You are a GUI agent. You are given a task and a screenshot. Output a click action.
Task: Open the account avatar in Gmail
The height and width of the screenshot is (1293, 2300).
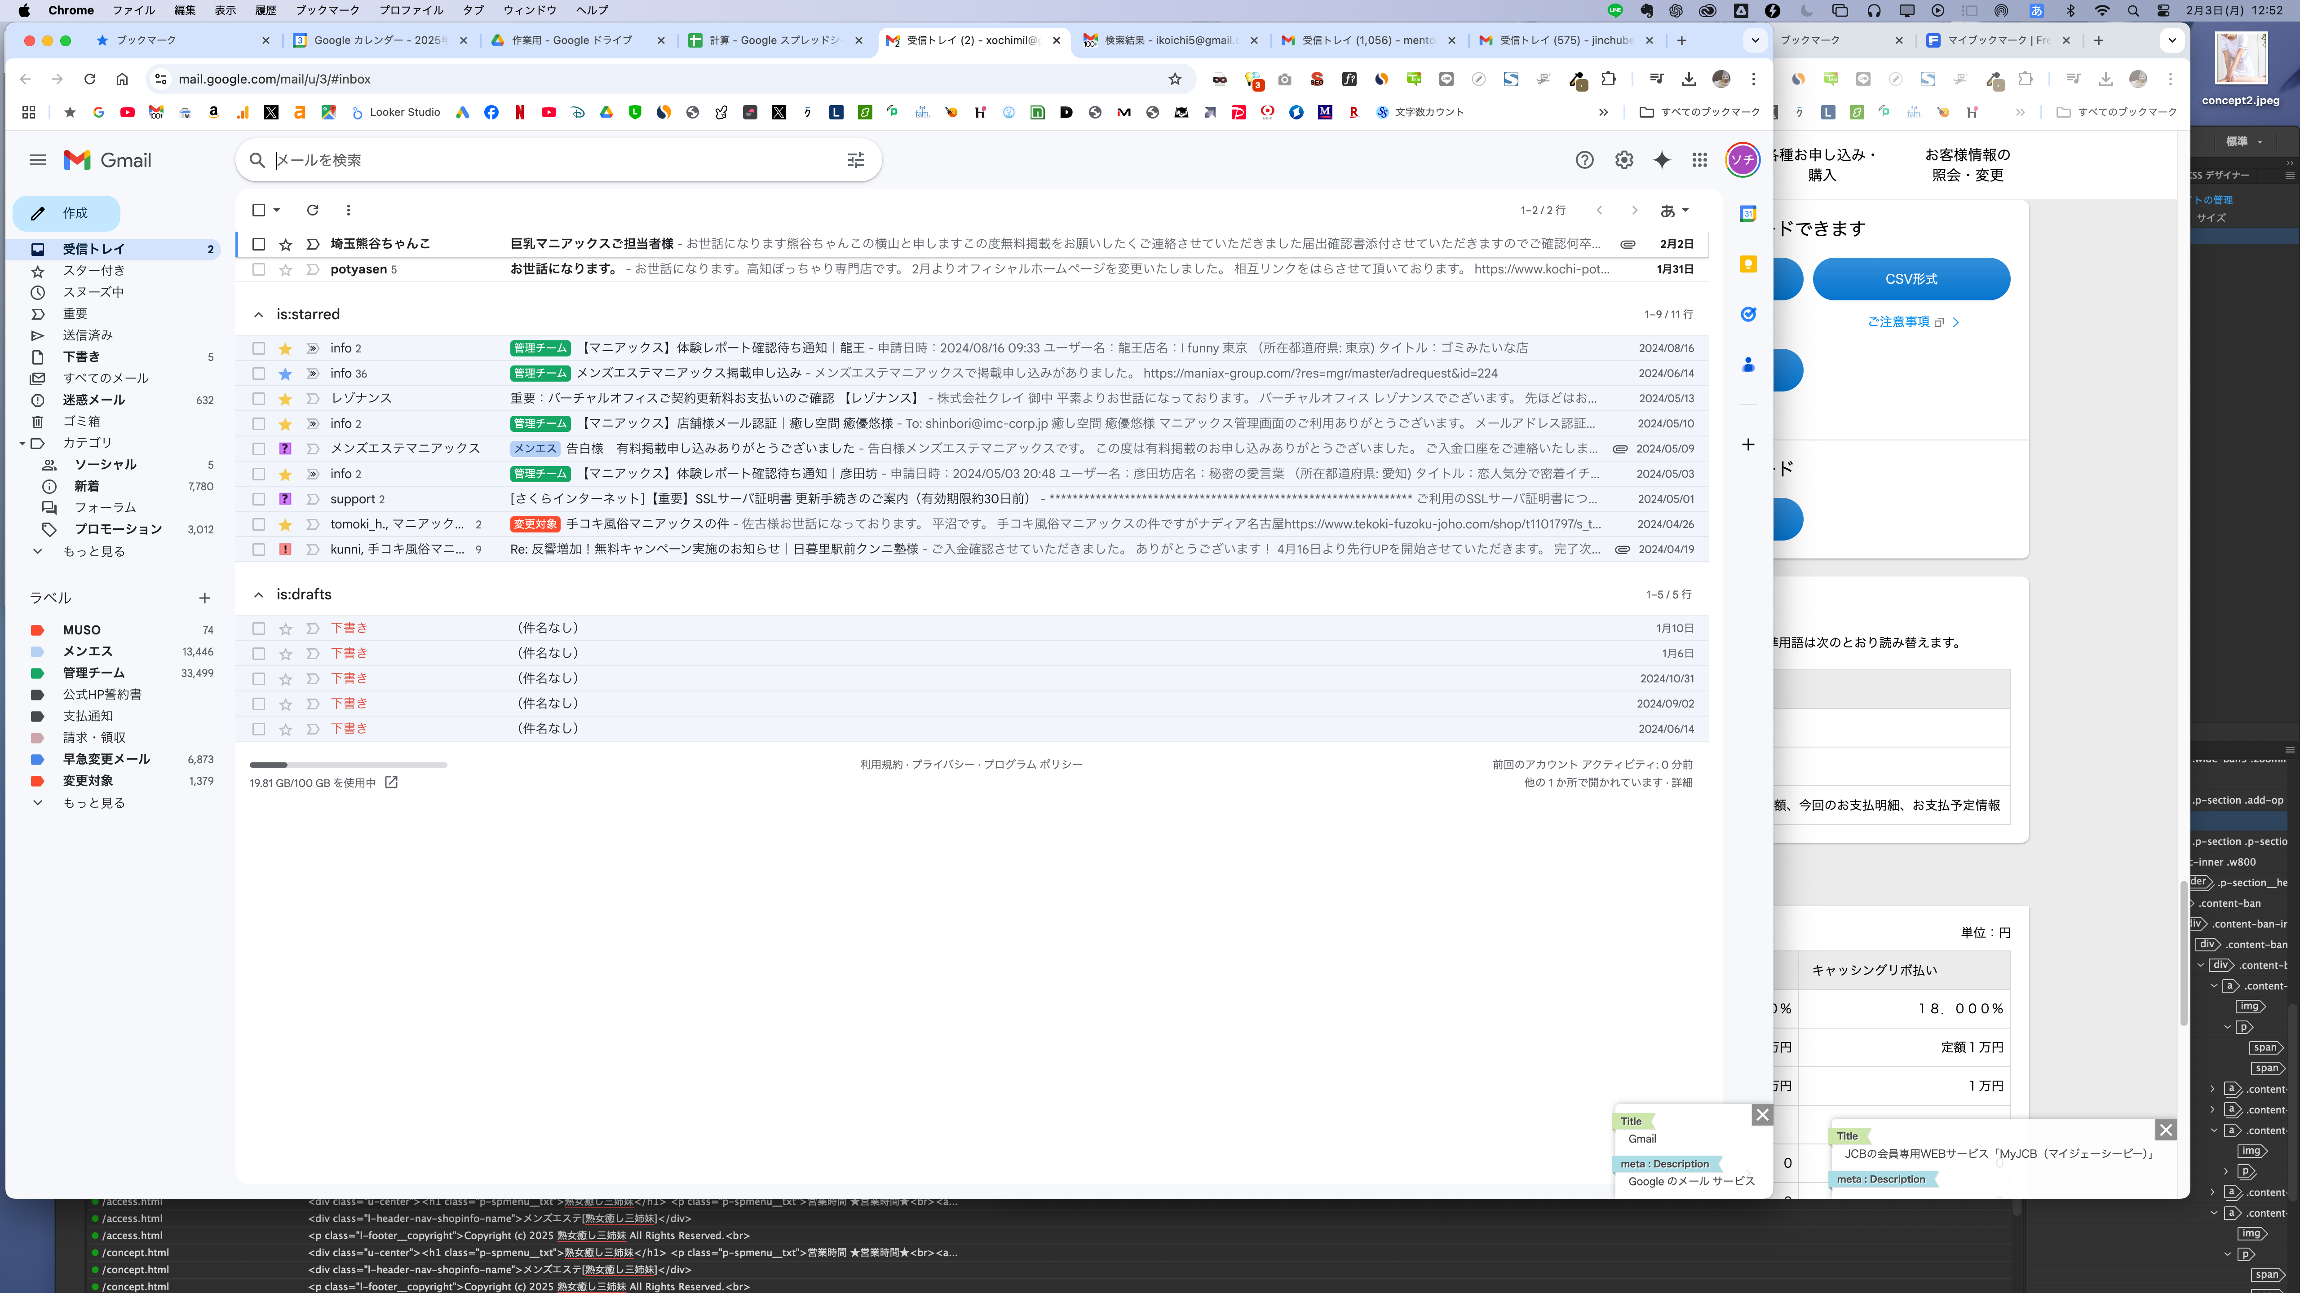1742,160
